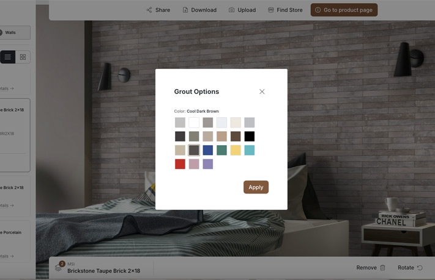Screen dimensions: 435x280
Task: Select the taupe gray swatch in first row
Action: 208,123
